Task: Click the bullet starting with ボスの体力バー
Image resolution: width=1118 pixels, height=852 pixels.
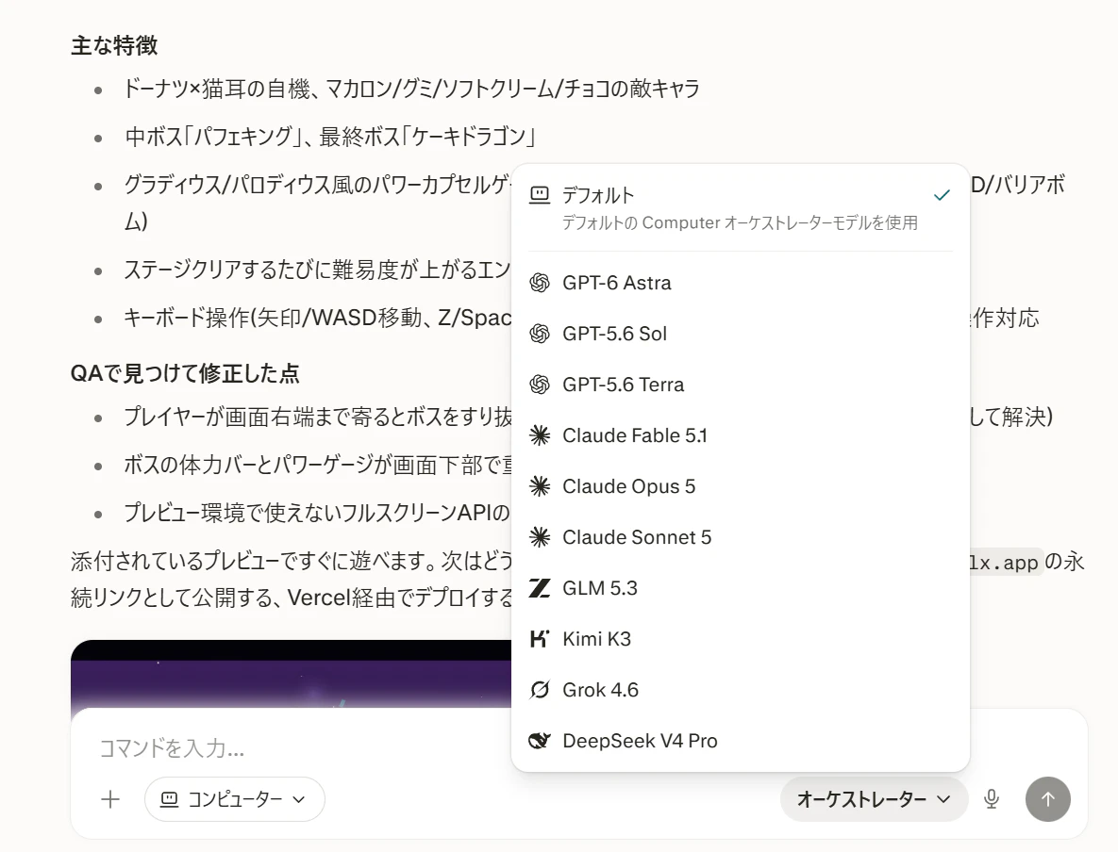Action: point(318,466)
